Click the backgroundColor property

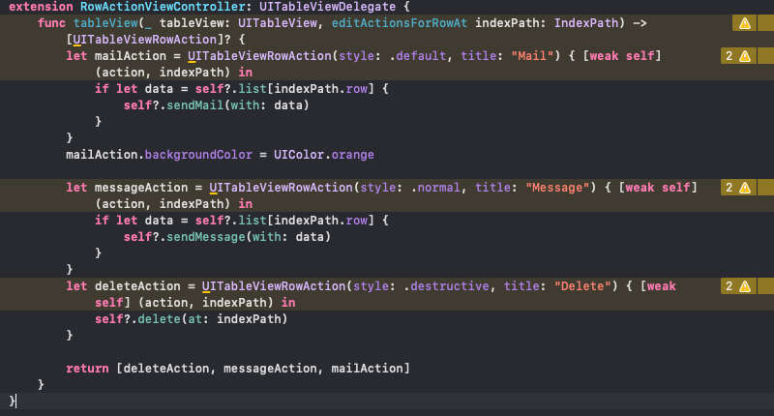pyautogui.click(x=198, y=155)
